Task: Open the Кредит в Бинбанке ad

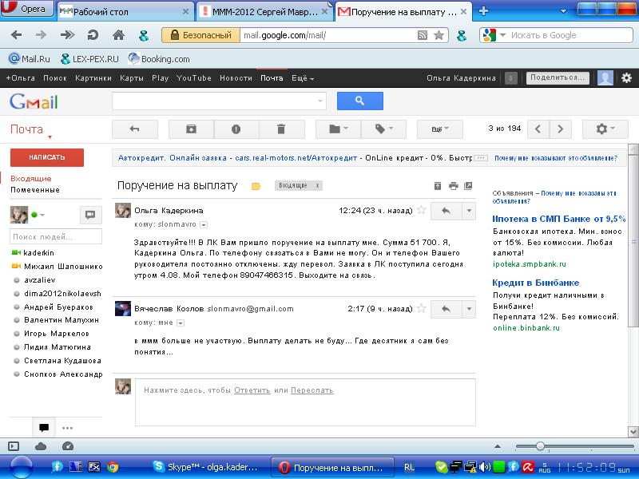Action: 535,283
